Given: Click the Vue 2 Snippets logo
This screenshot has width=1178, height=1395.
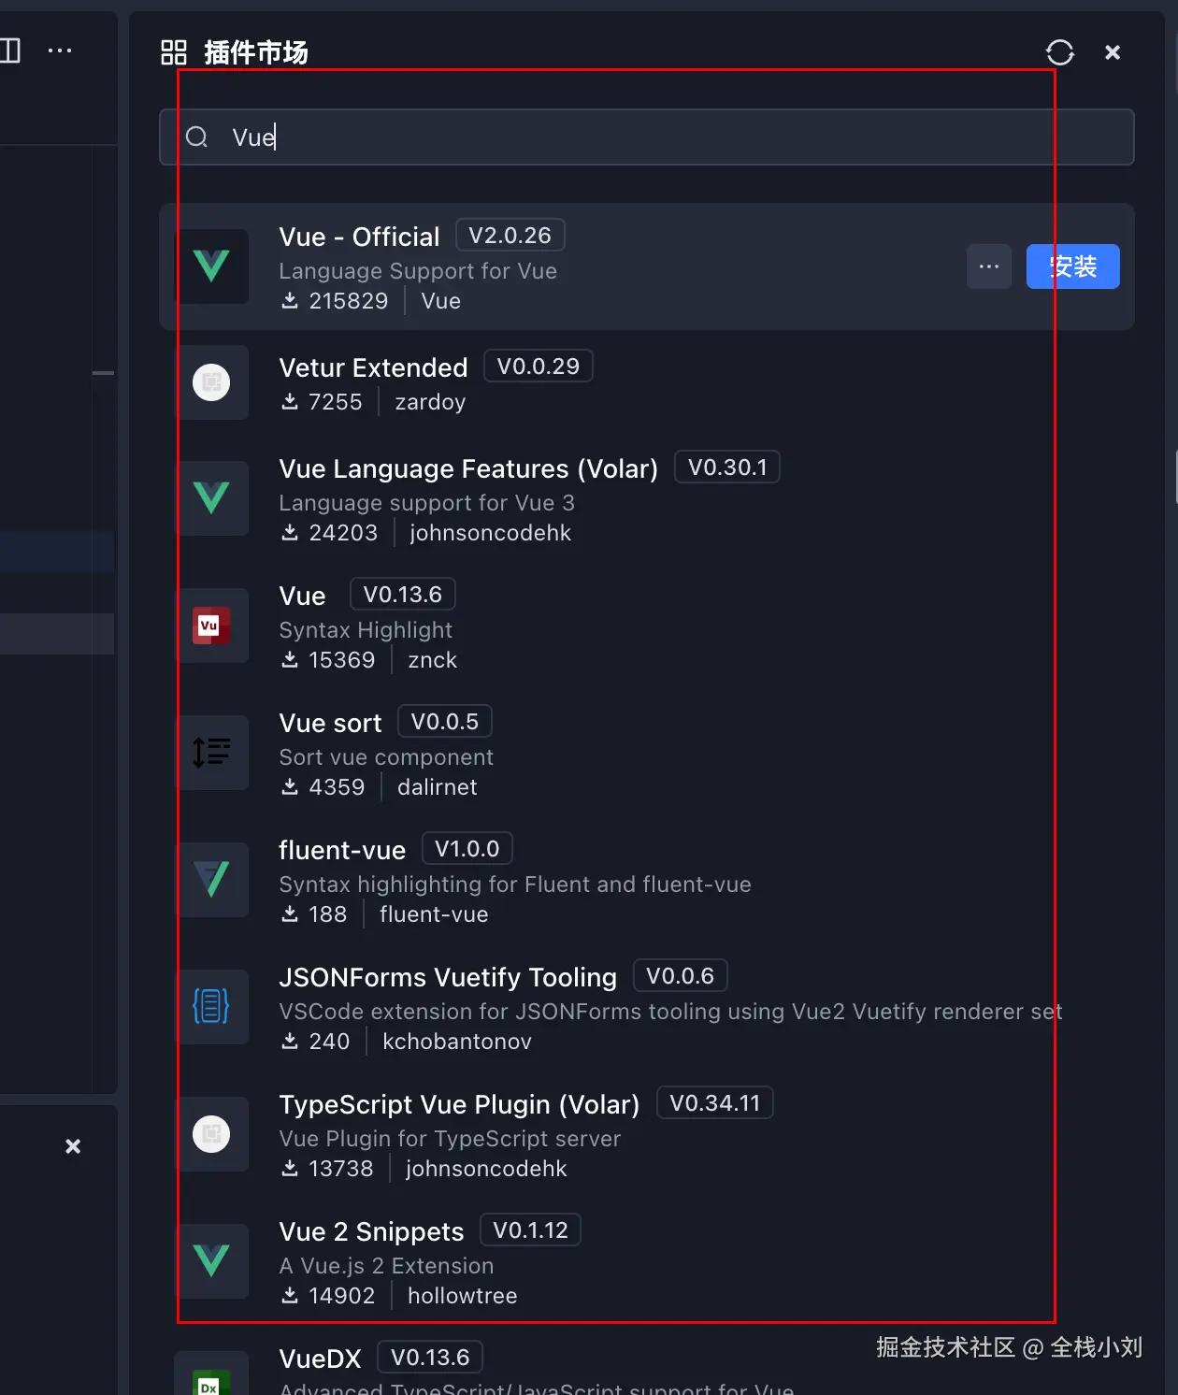Looking at the screenshot, I should [x=212, y=1261].
